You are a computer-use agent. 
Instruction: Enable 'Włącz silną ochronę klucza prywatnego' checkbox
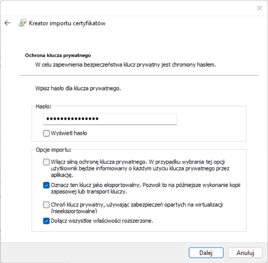click(x=47, y=162)
